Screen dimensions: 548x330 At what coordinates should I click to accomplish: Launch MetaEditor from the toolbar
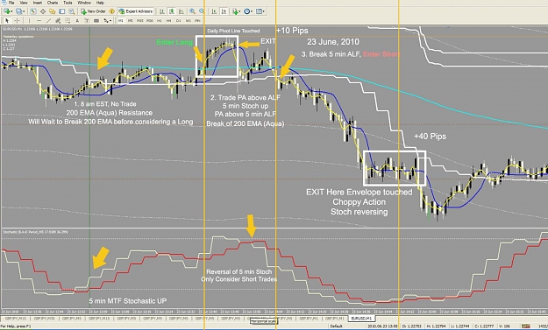tap(112, 11)
